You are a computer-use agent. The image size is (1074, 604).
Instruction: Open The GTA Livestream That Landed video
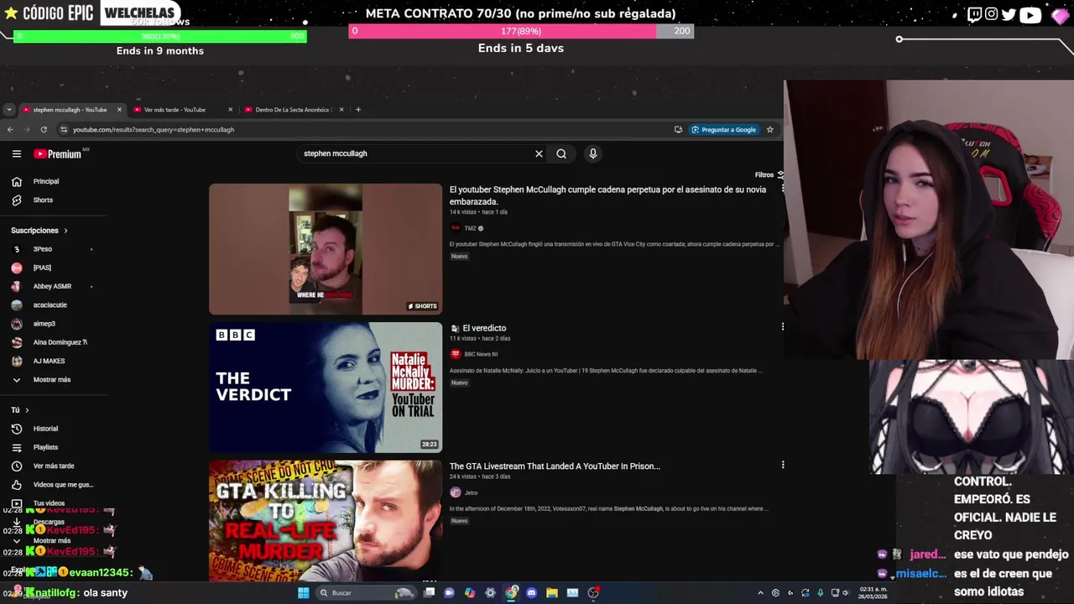point(555,466)
